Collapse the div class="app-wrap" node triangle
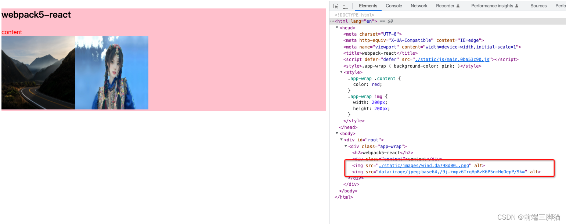 pyautogui.click(x=346, y=146)
